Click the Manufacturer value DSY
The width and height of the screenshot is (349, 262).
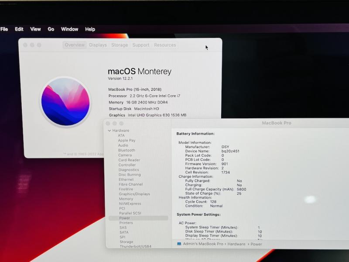click(225, 147)
